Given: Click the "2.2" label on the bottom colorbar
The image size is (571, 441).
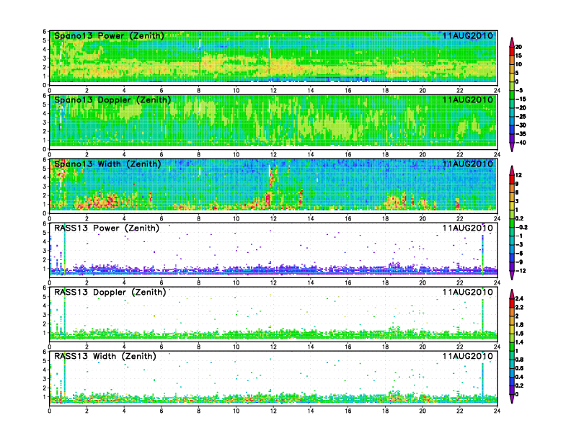Looking at the screenshot, I should click(x=519, y=308).
